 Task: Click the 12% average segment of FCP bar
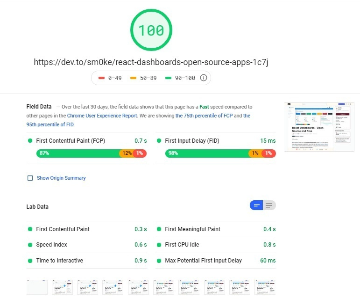pyautogui.click(x=127, y=153)
